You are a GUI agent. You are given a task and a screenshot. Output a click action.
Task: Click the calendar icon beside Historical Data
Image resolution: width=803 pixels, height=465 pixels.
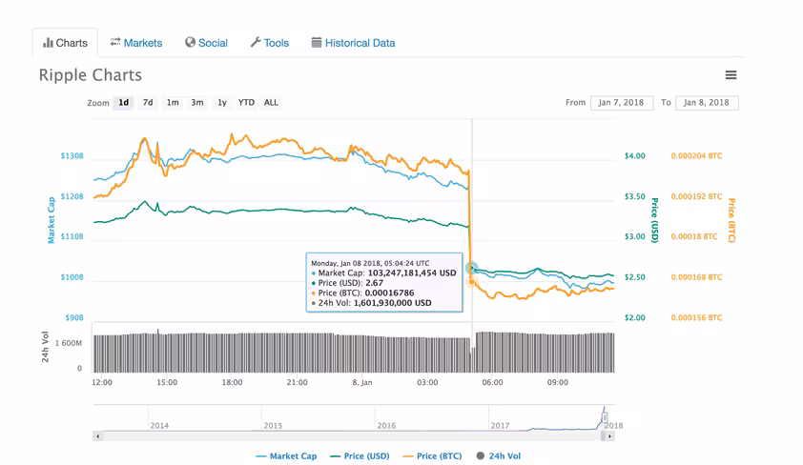click(317, 43)
